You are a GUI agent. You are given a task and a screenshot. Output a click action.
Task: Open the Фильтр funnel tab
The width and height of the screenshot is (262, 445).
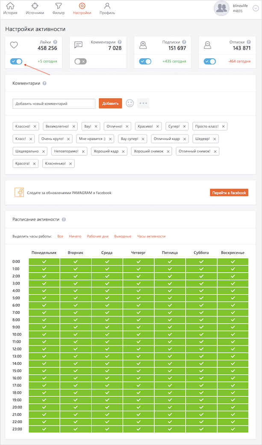click(59, 8)
